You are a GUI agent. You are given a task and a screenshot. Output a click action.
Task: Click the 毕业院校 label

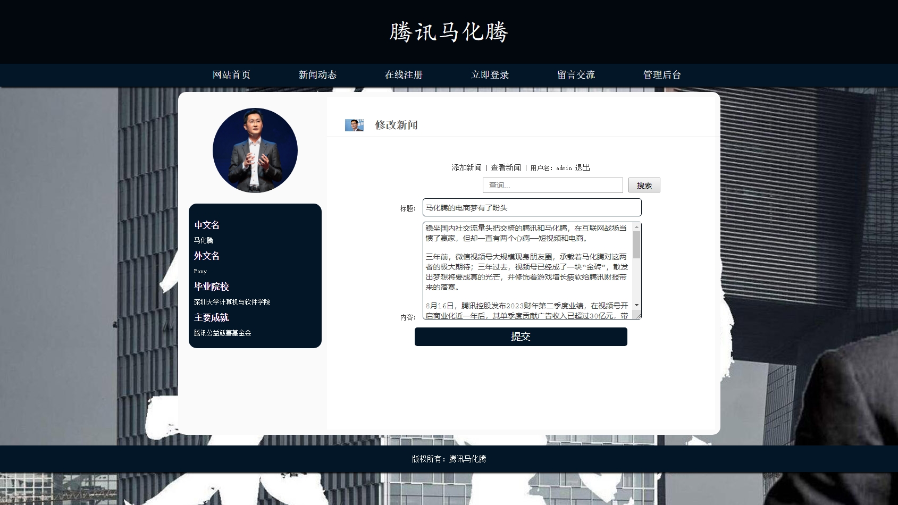point(212,287)
